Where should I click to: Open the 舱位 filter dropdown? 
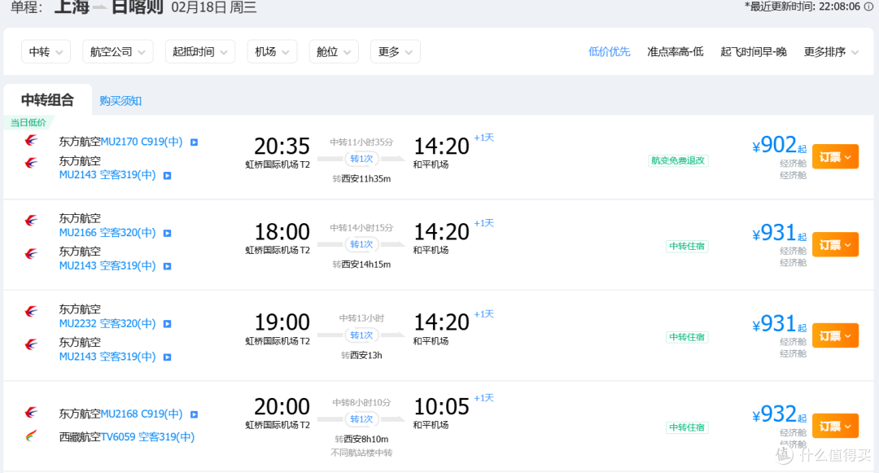pos(334,51)
